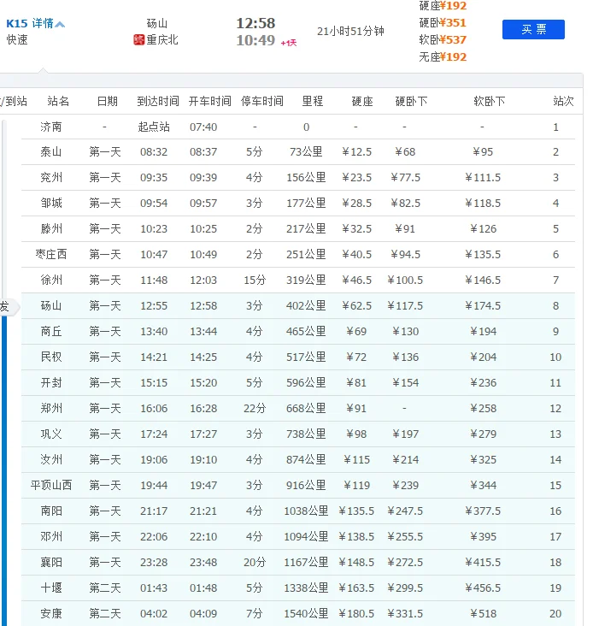This screenshot has height=626, width=593.
Task: Click the 砀山 station name in table
Action: 51,306
